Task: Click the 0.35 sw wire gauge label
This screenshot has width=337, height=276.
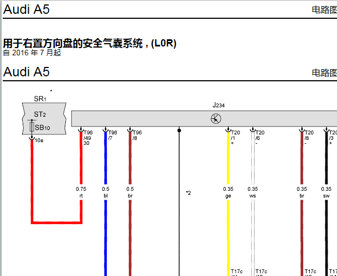Action: (x=326, y=192)
